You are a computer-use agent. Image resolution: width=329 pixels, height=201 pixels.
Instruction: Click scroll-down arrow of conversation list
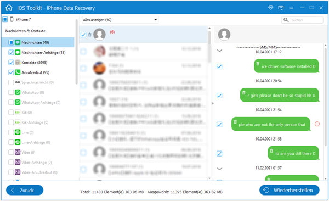click(209, 178)
